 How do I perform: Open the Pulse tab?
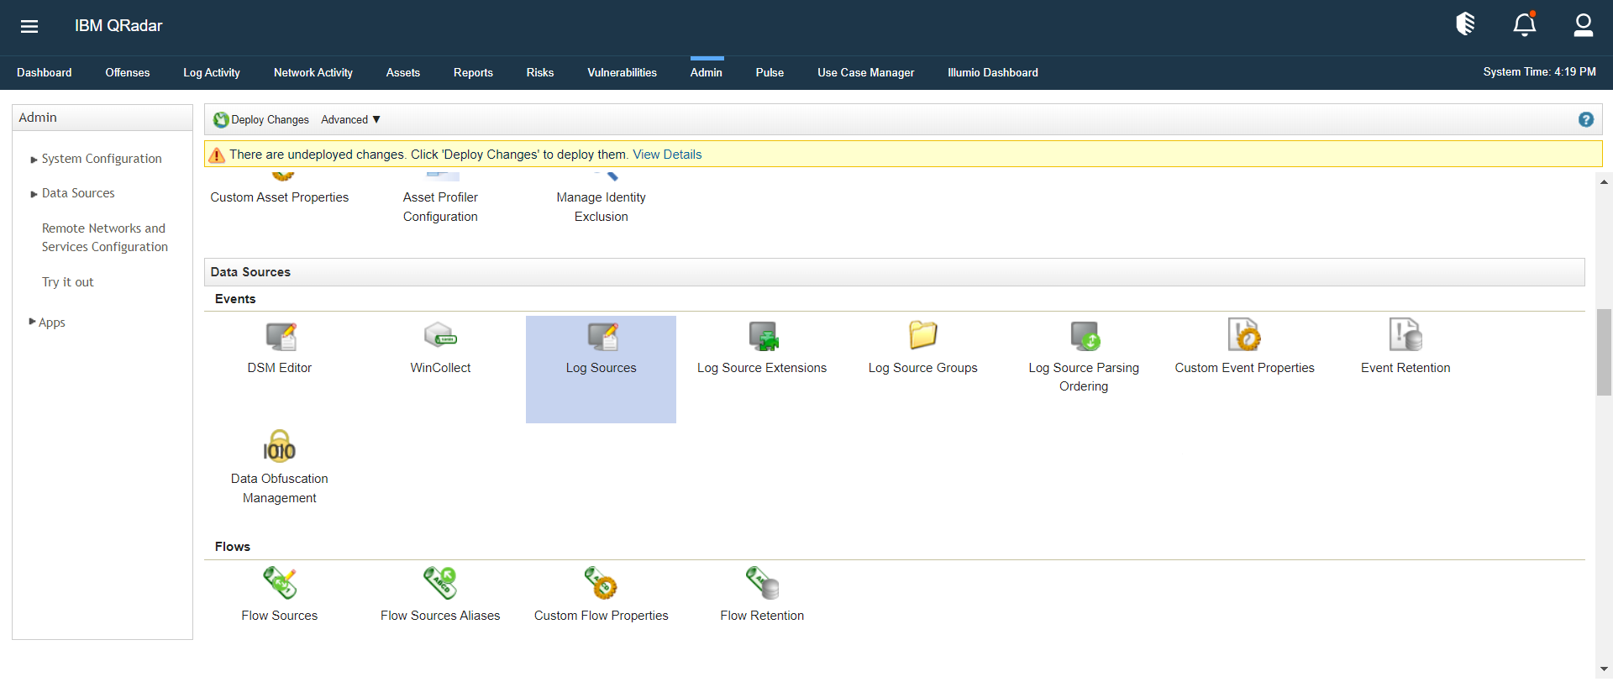coord(770,73)
